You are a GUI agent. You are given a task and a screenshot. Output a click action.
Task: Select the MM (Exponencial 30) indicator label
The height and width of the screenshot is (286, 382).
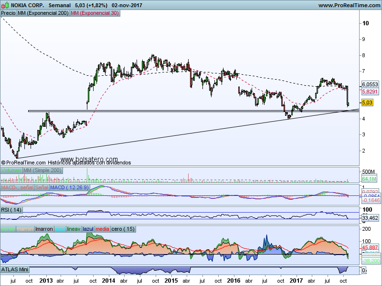(x=95, y=13)
